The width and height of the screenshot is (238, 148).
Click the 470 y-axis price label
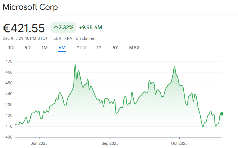point(9,62)
